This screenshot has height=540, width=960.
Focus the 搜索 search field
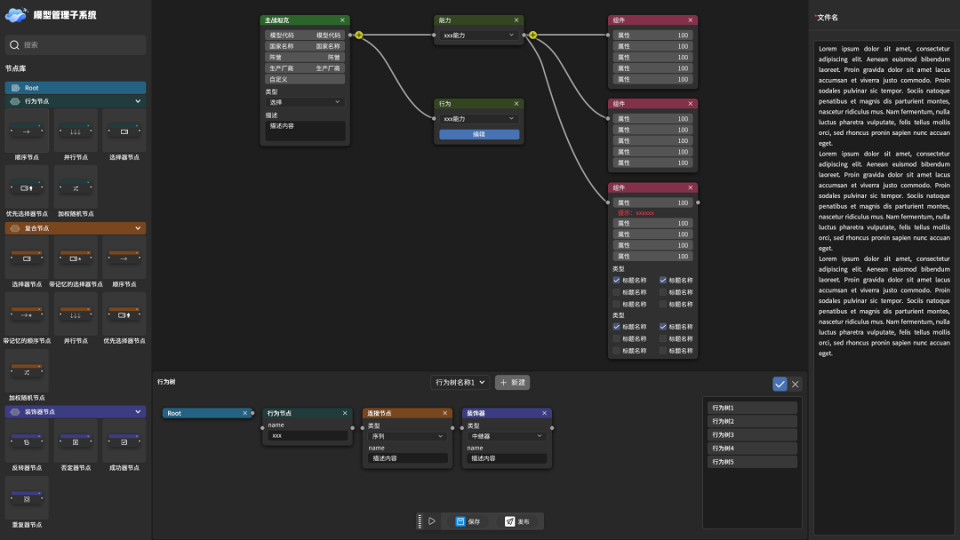[76, 44]
